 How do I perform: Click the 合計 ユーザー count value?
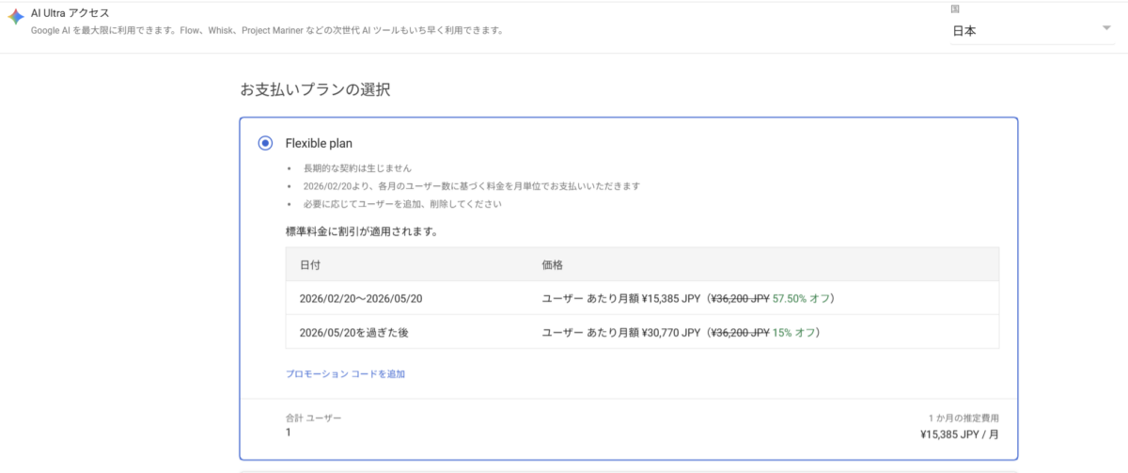coord(289,433)
